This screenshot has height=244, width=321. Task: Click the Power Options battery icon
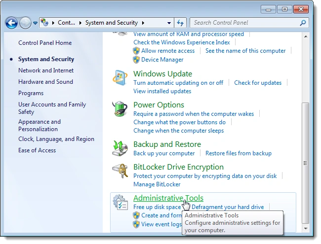(120, 109)
